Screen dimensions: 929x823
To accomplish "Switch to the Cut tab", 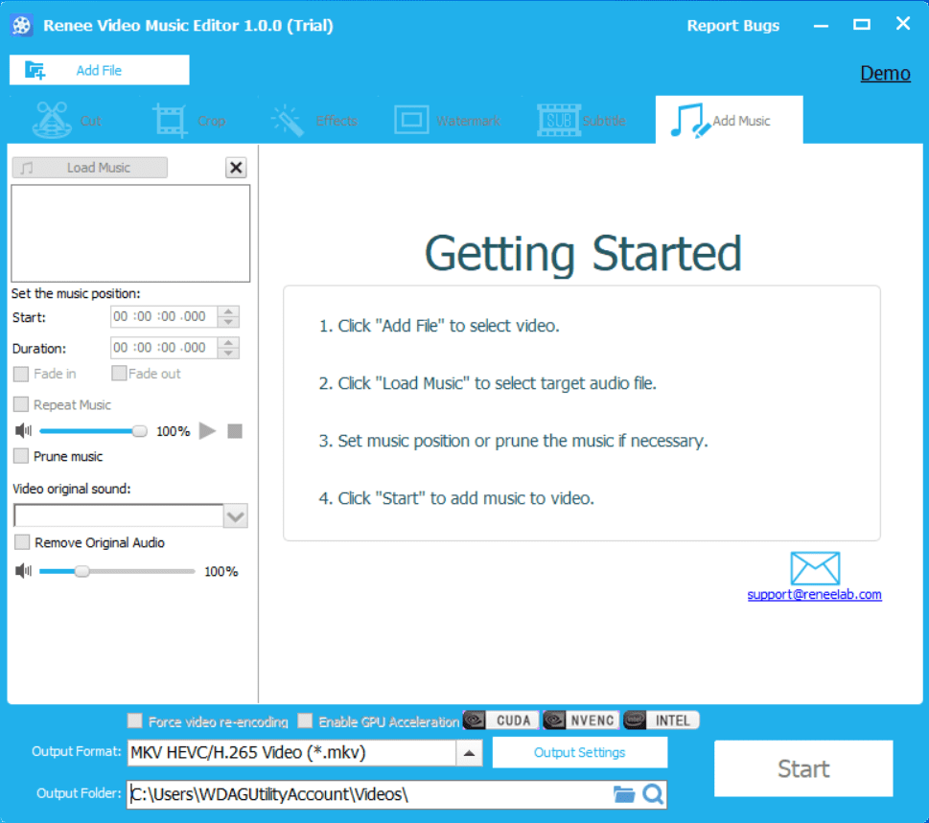I will click(67, 120).
